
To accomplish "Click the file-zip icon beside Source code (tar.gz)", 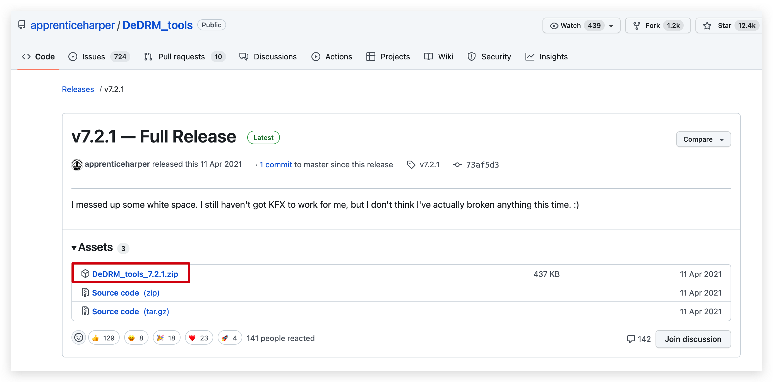I will click(x=85, y=311).
